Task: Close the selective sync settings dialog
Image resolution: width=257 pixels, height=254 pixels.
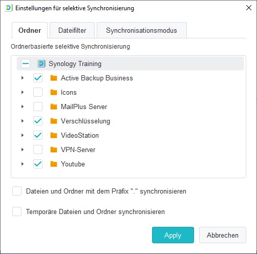Action: [x=249, y=8]
